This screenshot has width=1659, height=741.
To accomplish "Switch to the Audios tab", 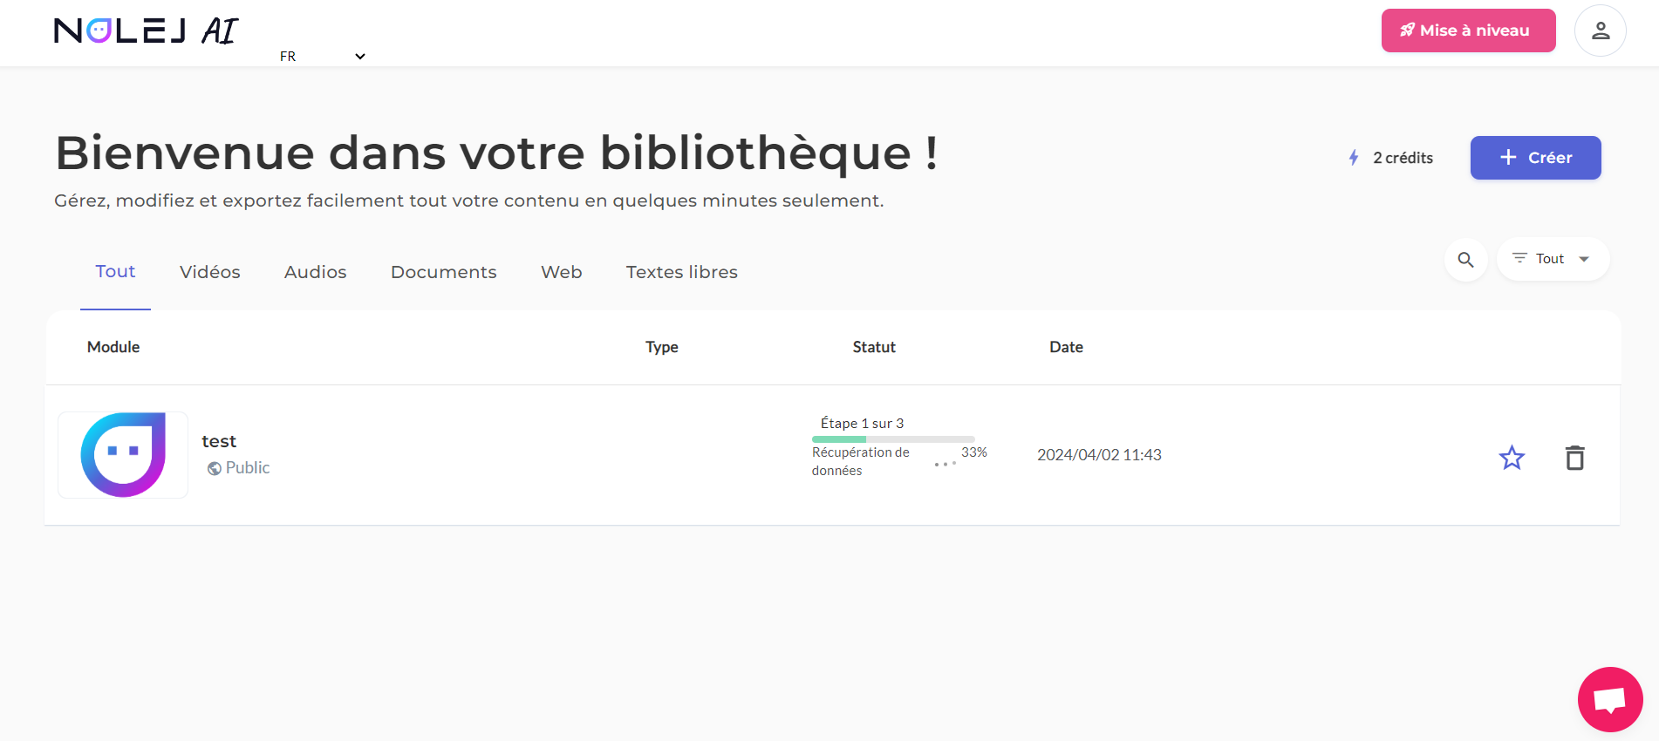I will tap(315, 272).
